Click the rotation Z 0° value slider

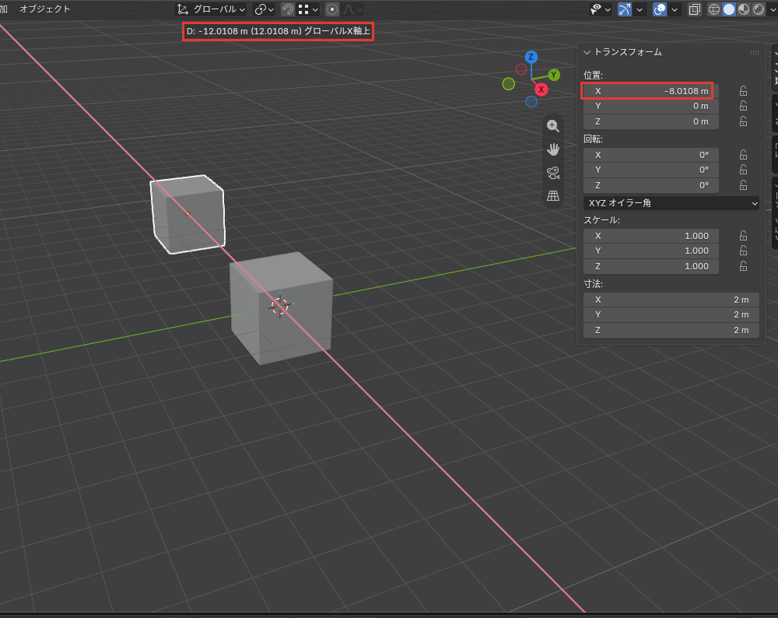point(651,185)
